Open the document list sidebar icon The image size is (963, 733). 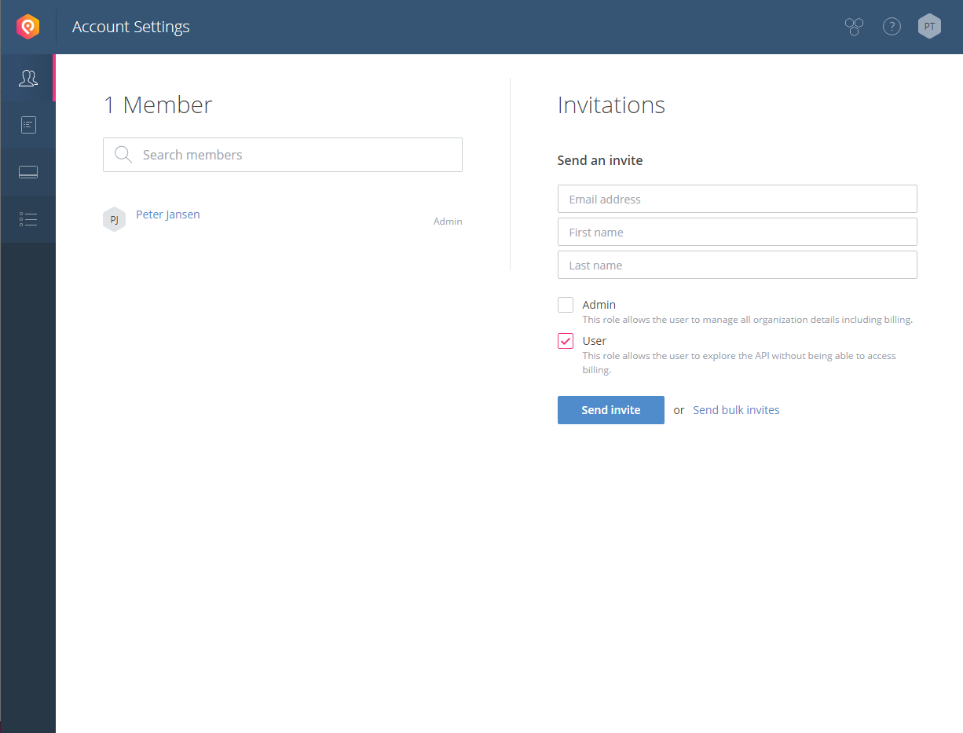coord(28,125)
